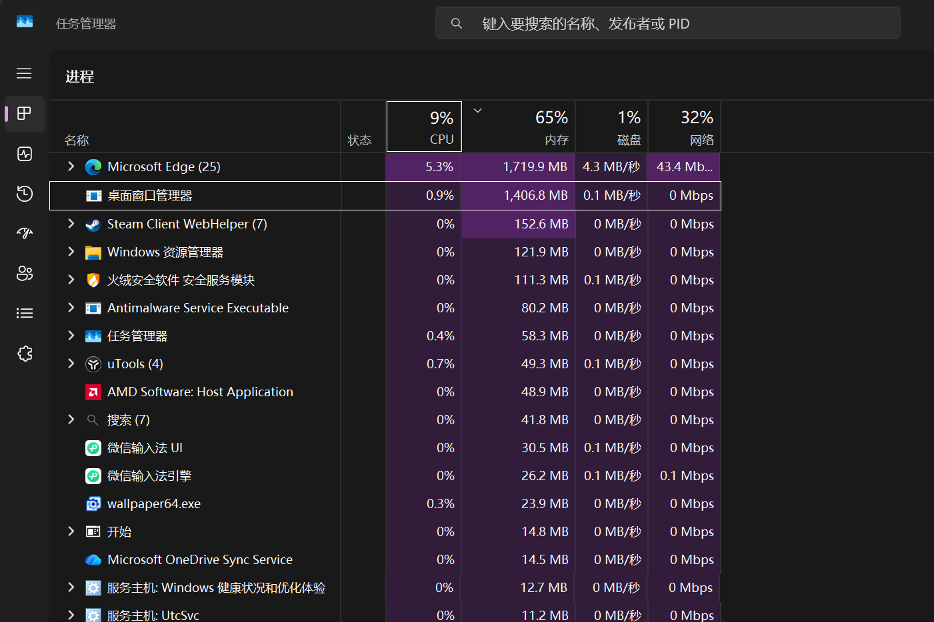934x622 pixels.
Task: Open the Services page in the sidebar
Action: pyautogui.click(x=25, y=354)
